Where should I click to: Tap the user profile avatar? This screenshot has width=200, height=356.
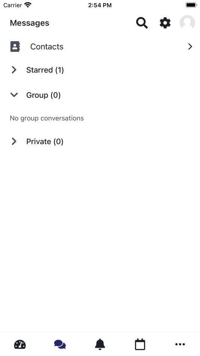[187, 23]
